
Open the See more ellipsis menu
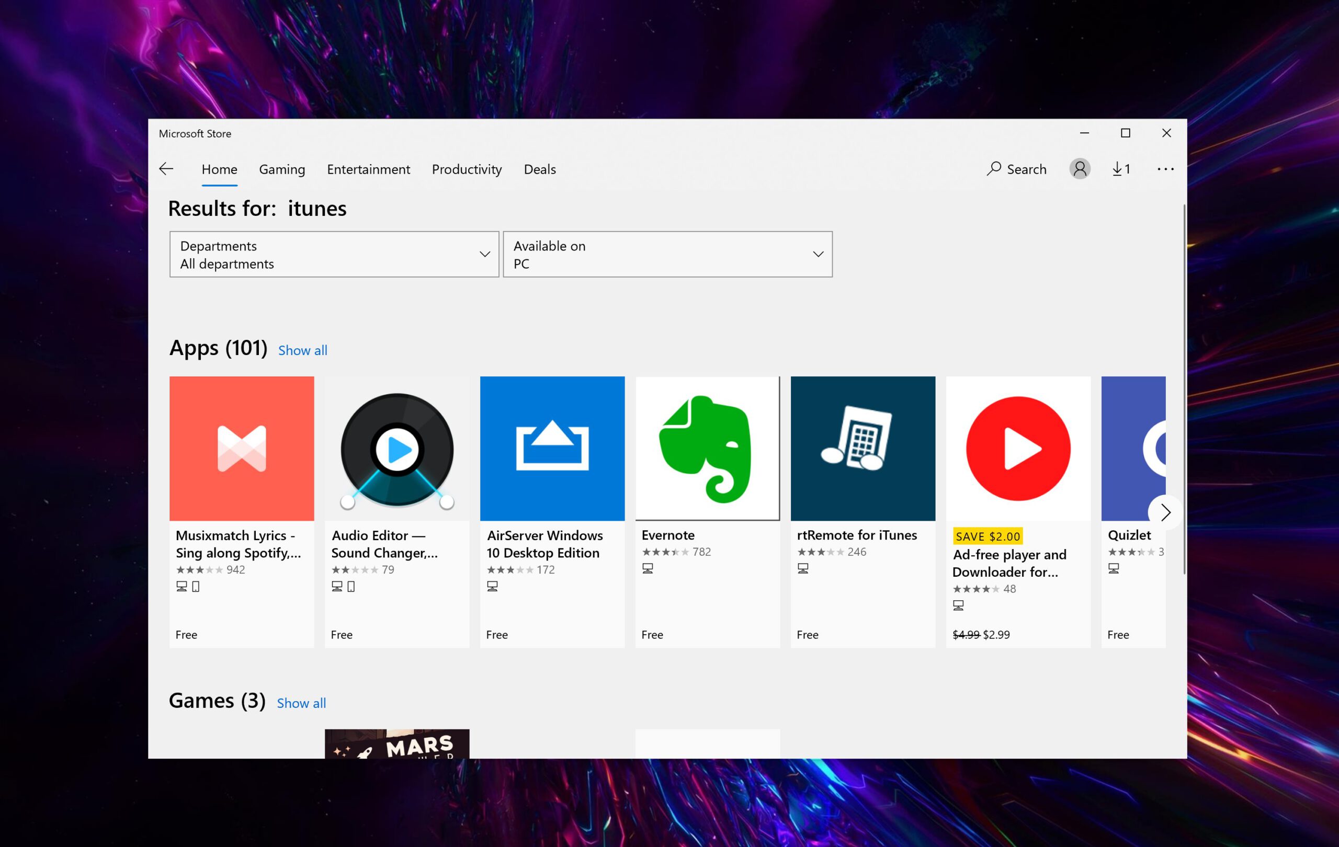(1165, 169)
